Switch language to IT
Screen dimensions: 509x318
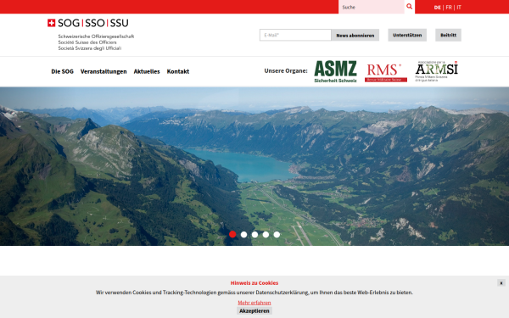459,7
